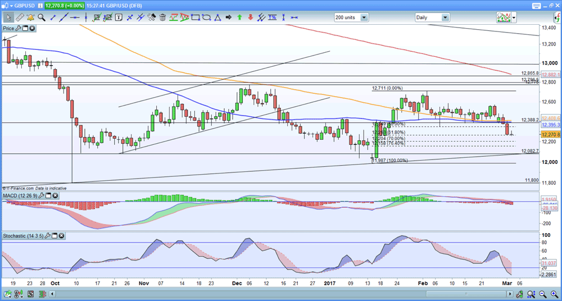Insert a green up-arrow marker
The width and height of the screenshot is (562, 301).
[x=239, y=17]
